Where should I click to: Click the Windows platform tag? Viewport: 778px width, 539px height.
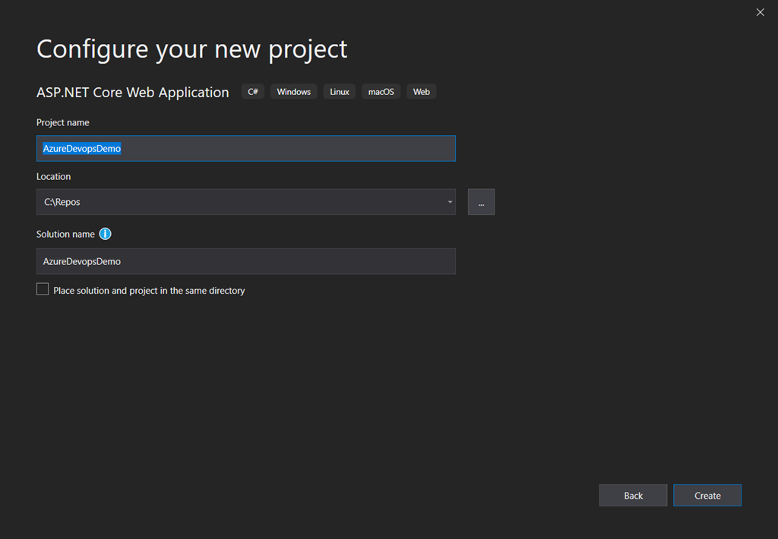294,92
